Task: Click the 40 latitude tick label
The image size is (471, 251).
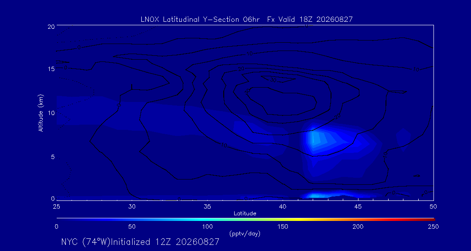Action: (x=282, y=207)
